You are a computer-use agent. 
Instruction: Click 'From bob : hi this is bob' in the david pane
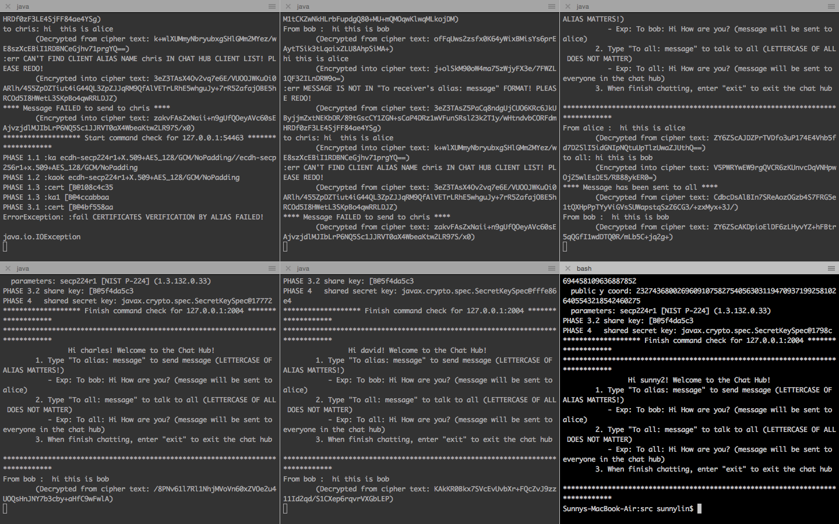coord(336,479)
